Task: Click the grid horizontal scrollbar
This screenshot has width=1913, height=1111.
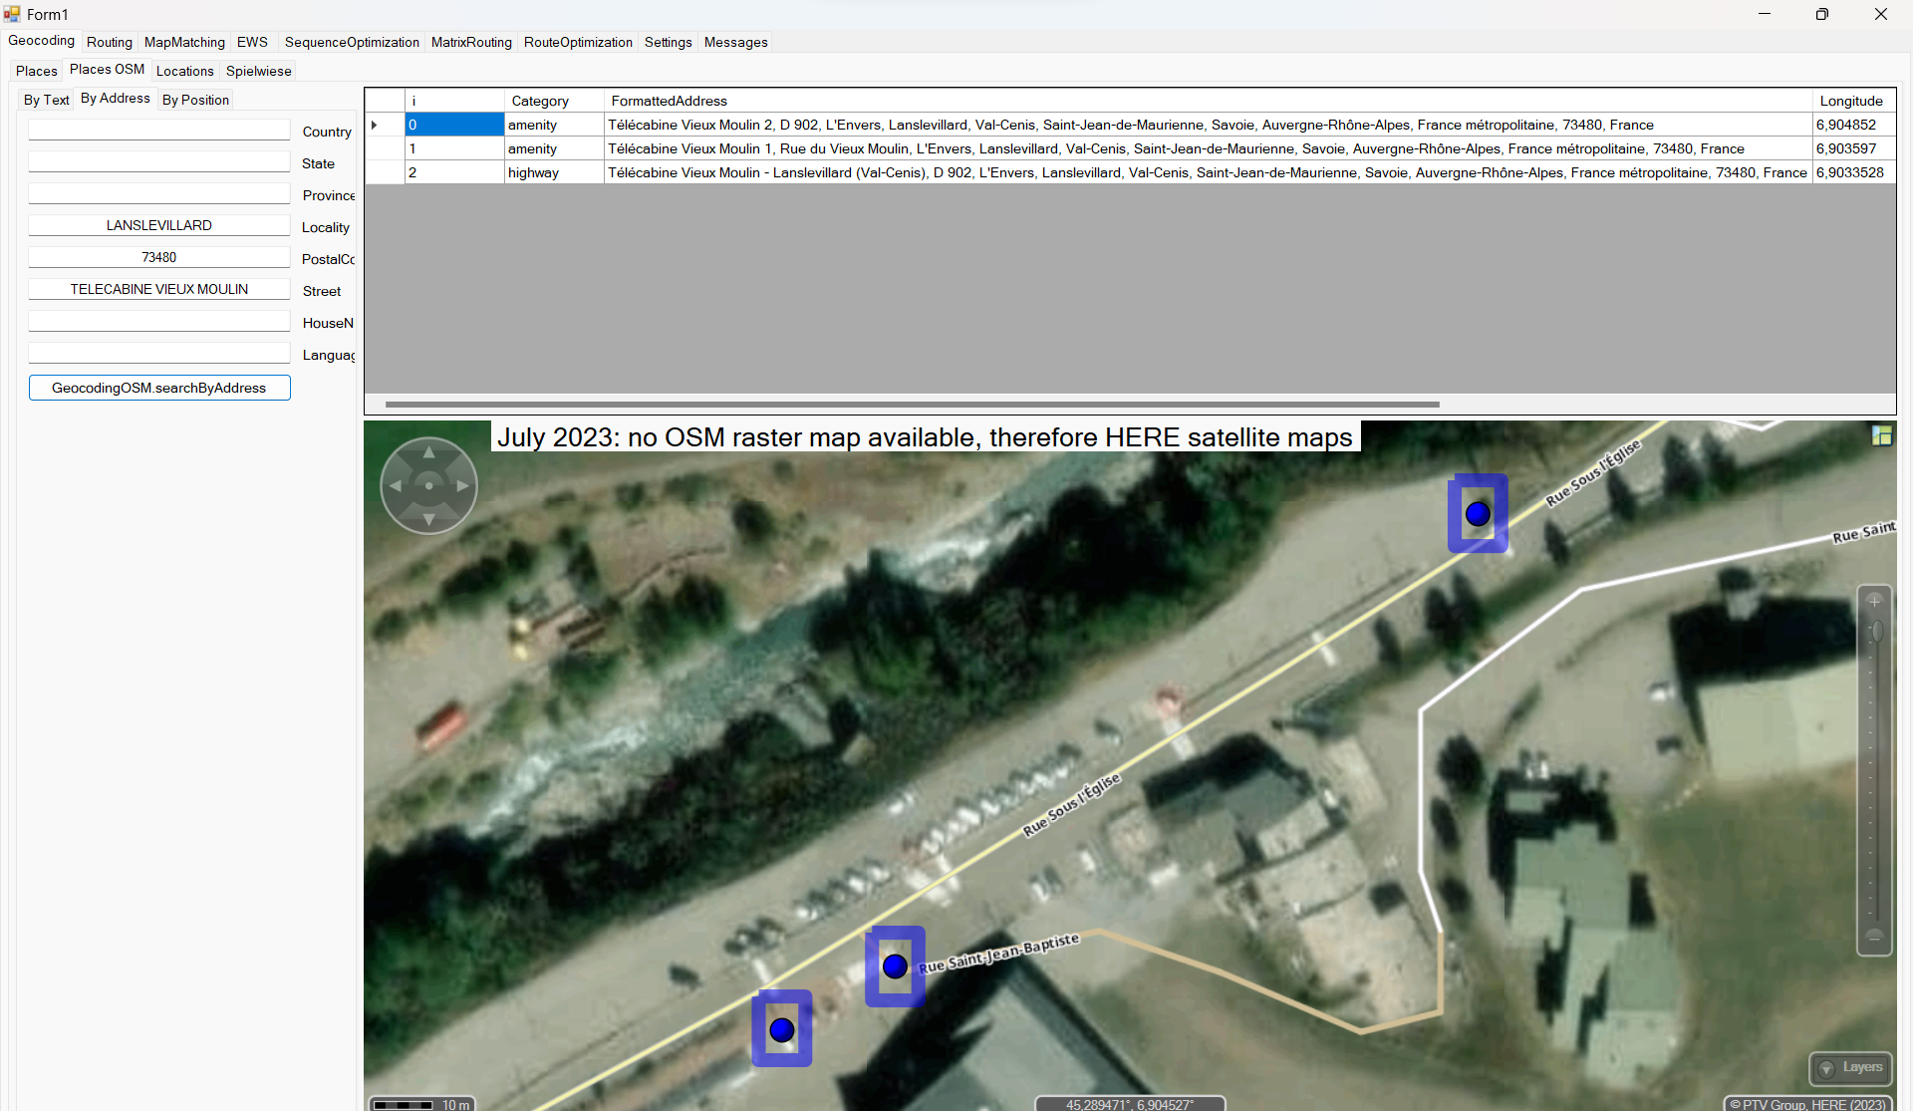Action: 912,405
